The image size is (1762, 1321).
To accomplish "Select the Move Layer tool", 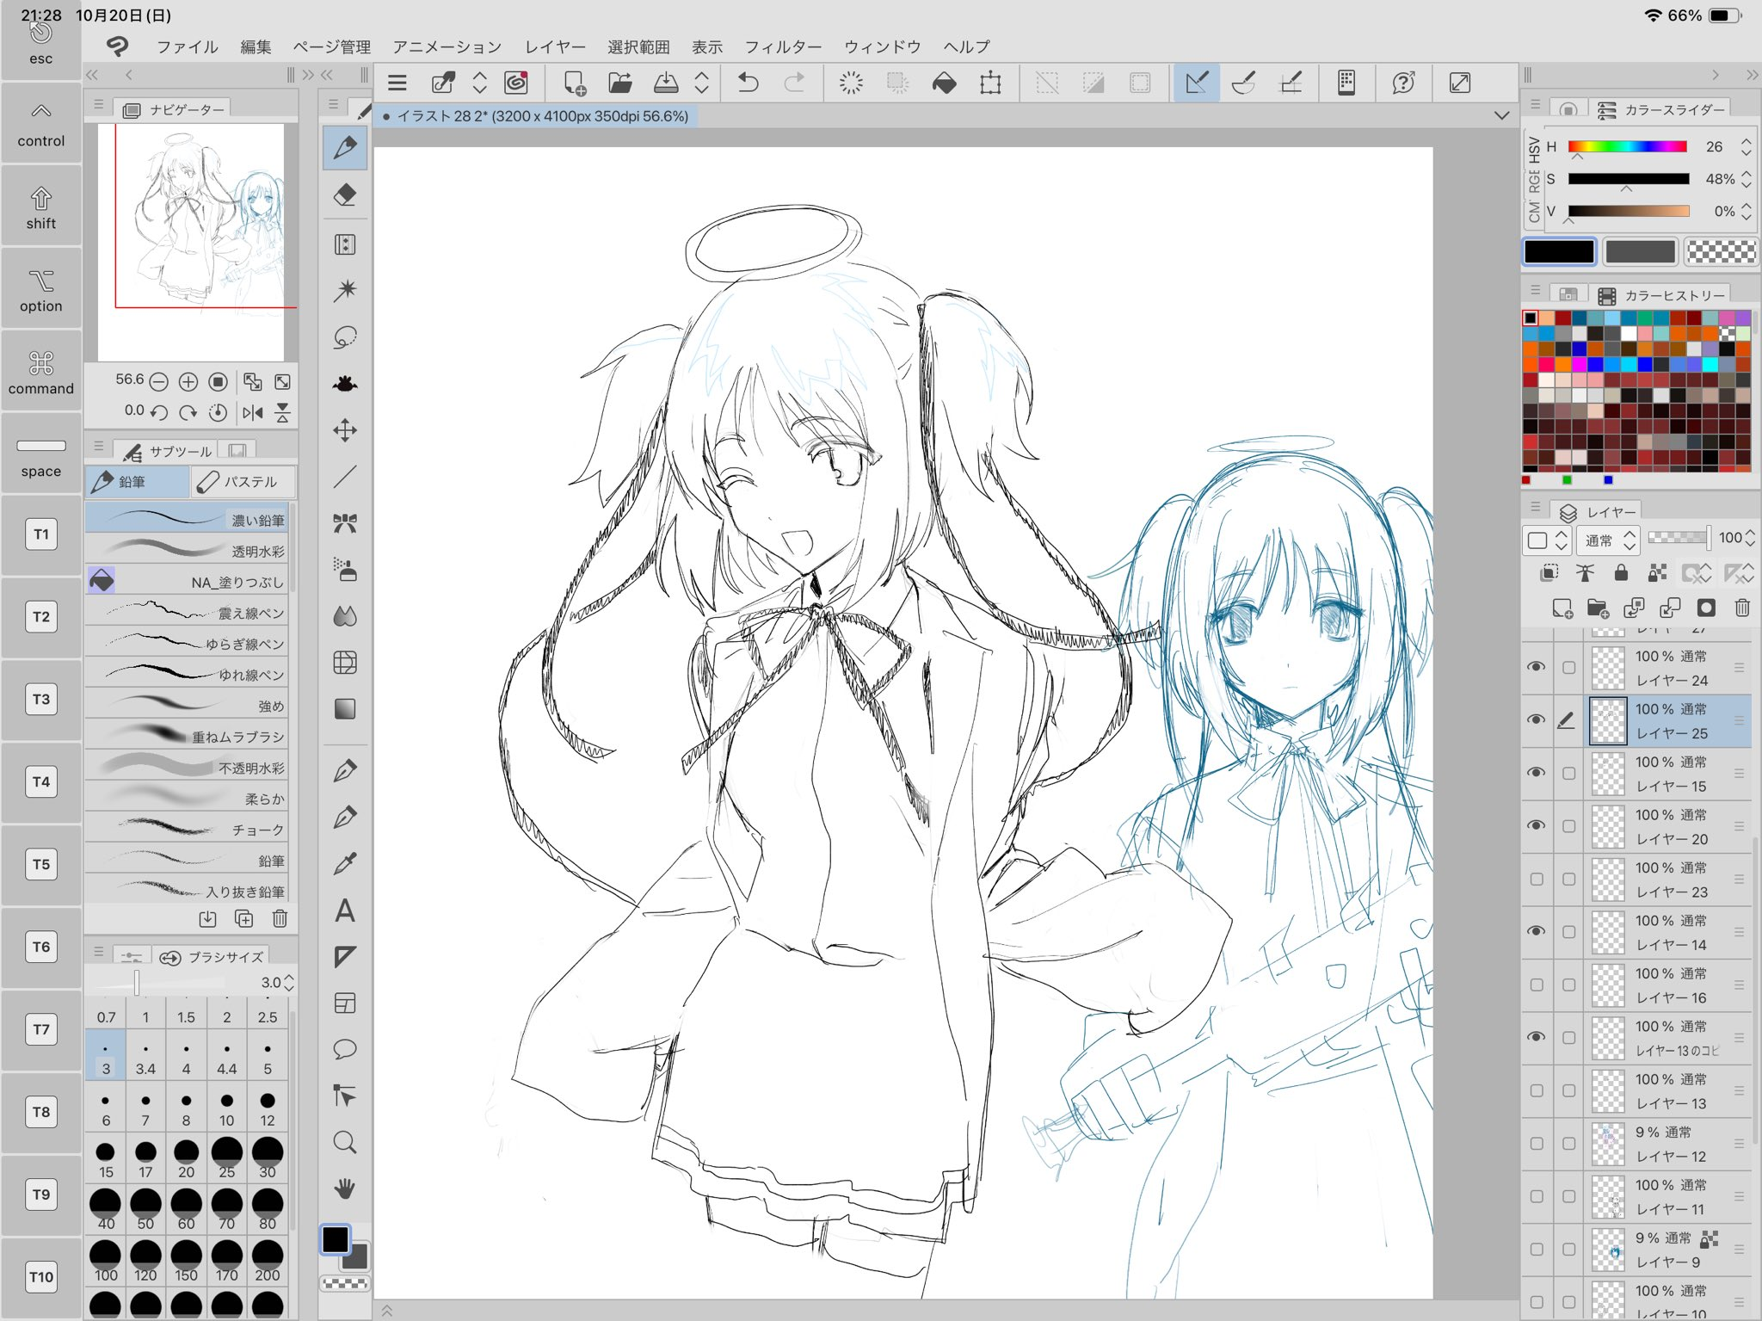I will click(345, 430).
